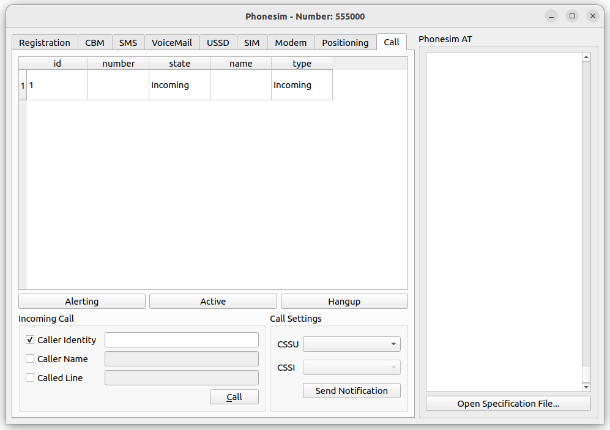Enable the Caller Name checkbox
Viewport: 610px width, 430px height.
point(29,358)
